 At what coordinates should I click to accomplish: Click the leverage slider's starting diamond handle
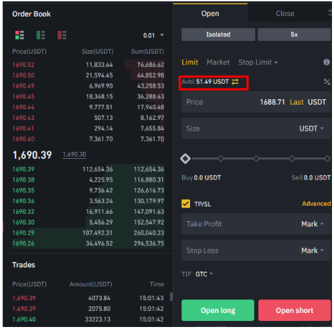coord(185,159)
